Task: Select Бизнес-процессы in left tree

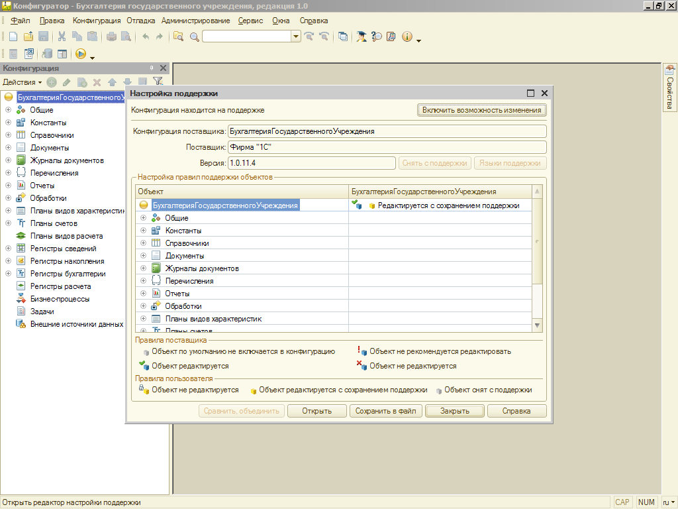Action: (60, 299)
